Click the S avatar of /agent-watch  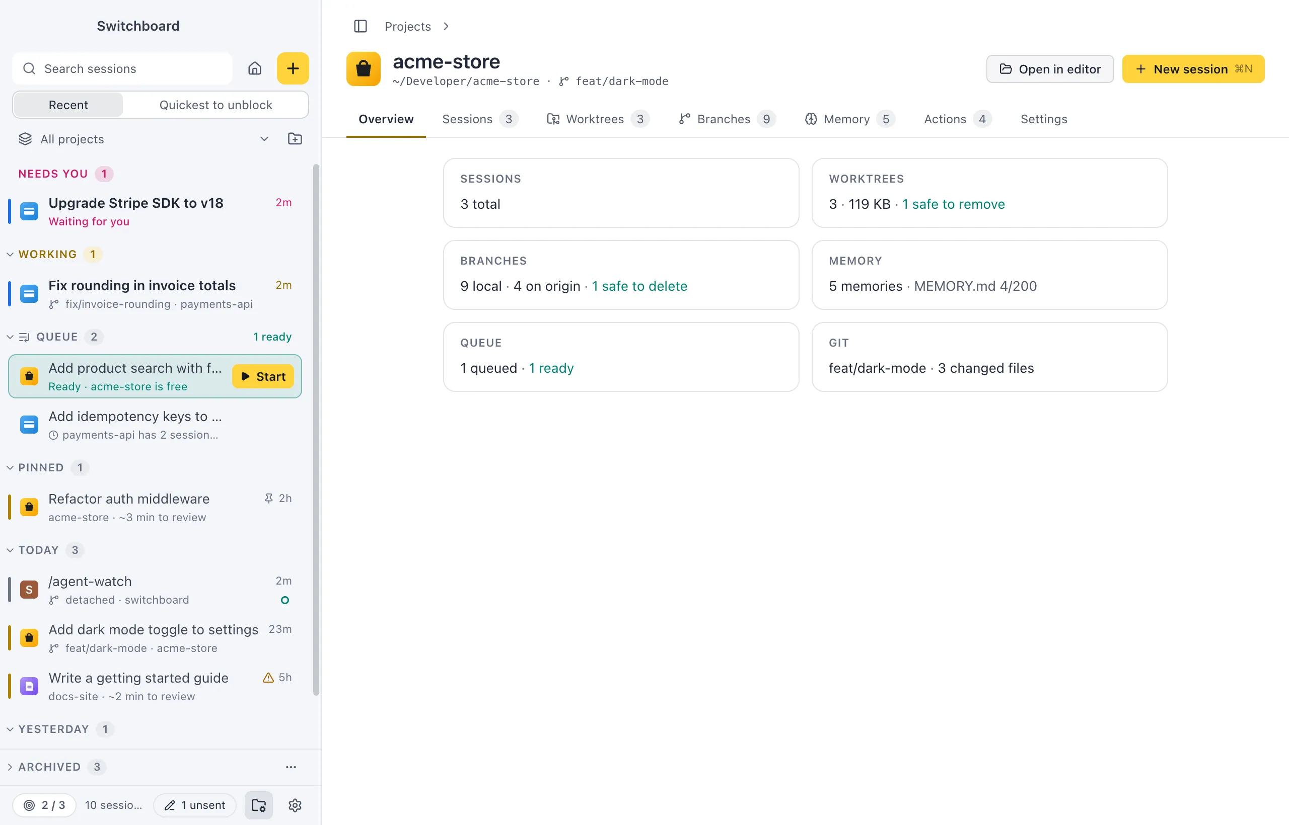coord(29,590)
